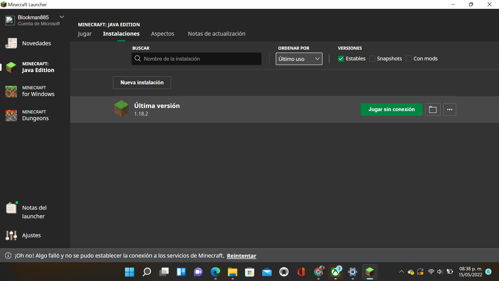The height and width of the screenshot is (281, 499).
Task: Enable the Con mods checkbox
Action: coord(409,59)
